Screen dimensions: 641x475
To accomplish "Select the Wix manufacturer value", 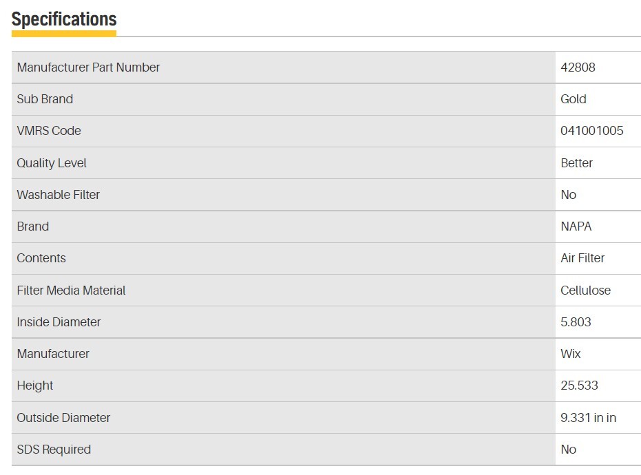I will point(570,354).
